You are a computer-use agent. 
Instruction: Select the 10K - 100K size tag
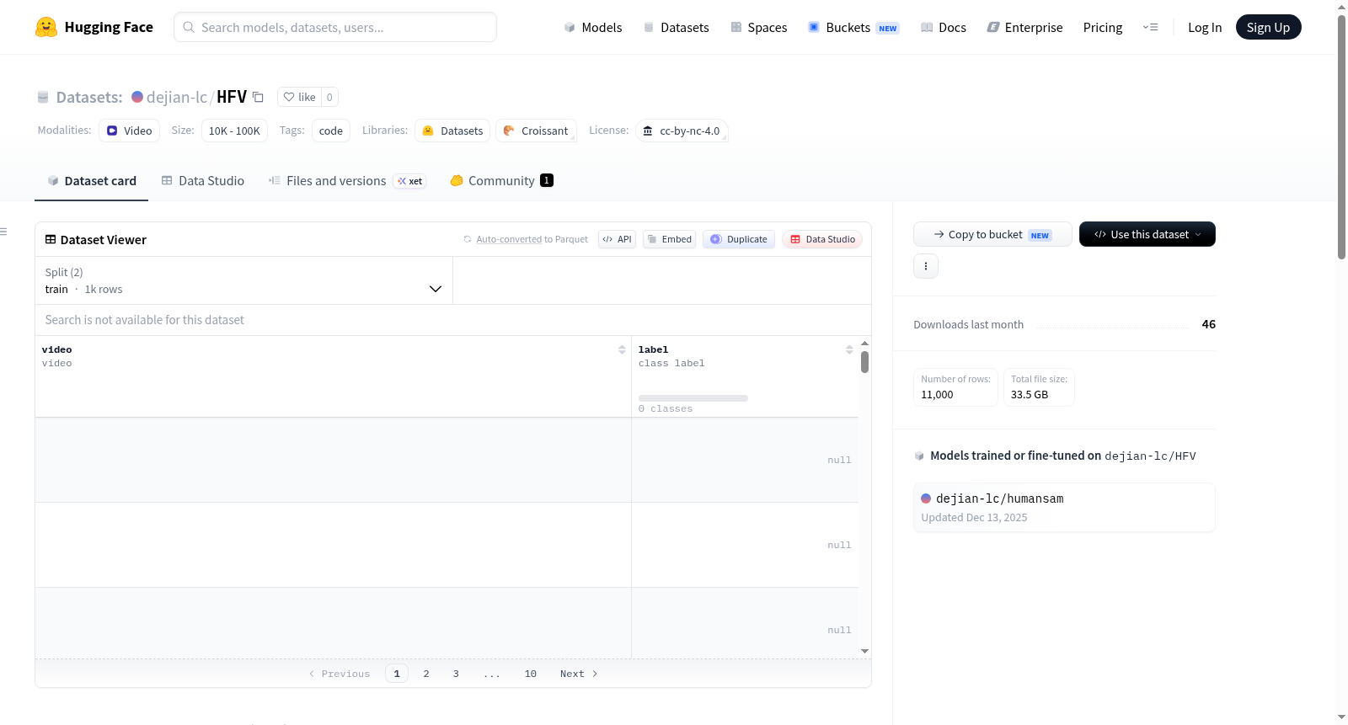(234, 131)
